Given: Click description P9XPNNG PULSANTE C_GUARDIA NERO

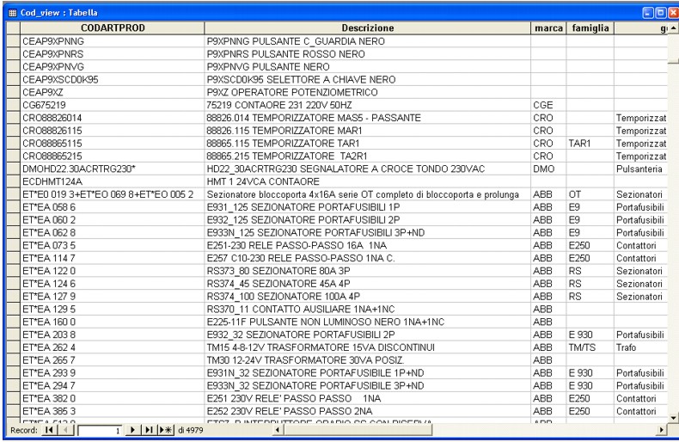Looking at the screenshot, I should click(368, 41).
